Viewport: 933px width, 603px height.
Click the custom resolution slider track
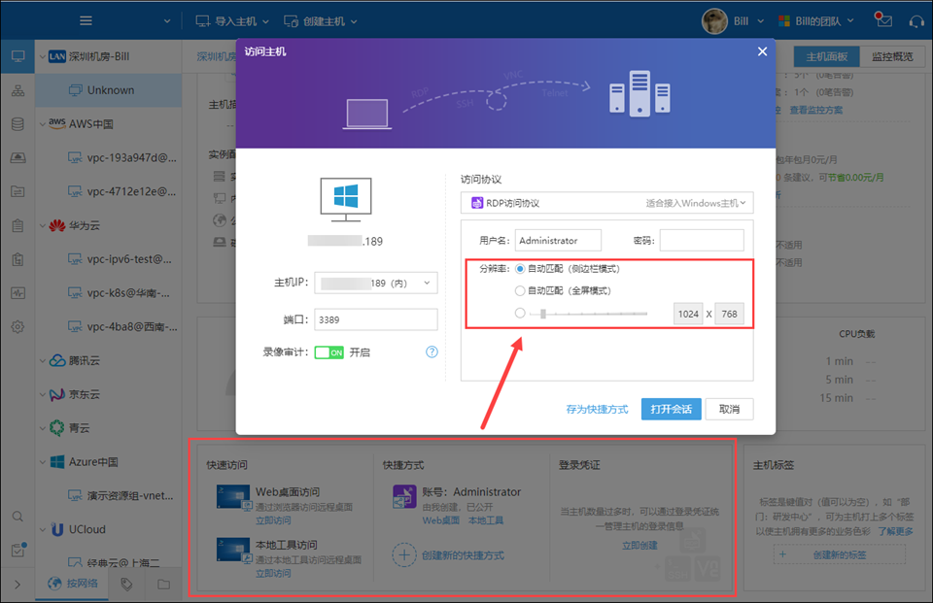coord(593,314)
